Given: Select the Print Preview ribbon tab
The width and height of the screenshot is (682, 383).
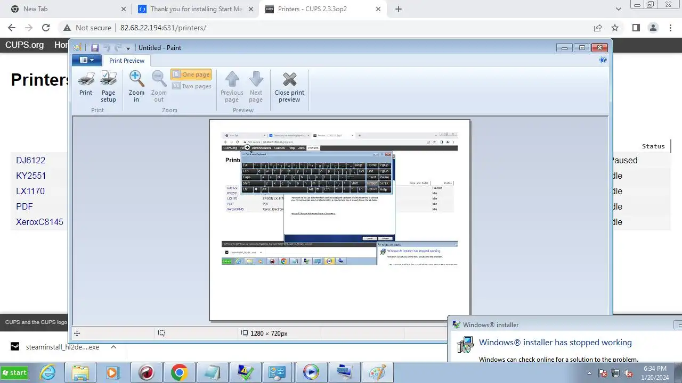Looking at the screenshot, I should point(127,61).
